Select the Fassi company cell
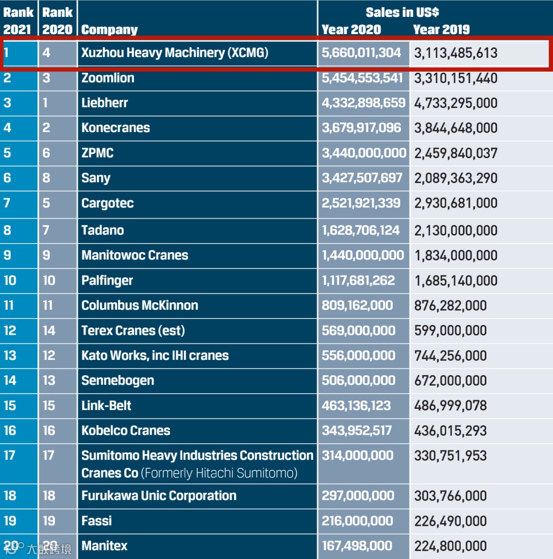The image size is (553, 559). [x=197, y=521]
